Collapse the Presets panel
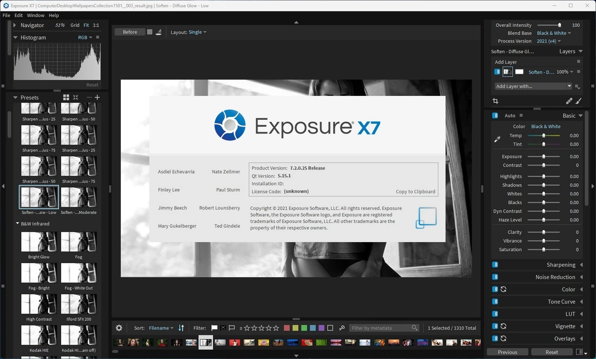This screenshot has width=596, height=359. [x=15, y=97]
